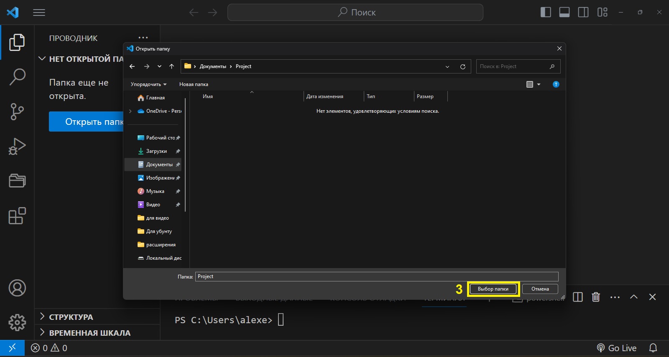Open the Manage gear icon
This screenshot has width=669, height=357.
pos(17,322)
